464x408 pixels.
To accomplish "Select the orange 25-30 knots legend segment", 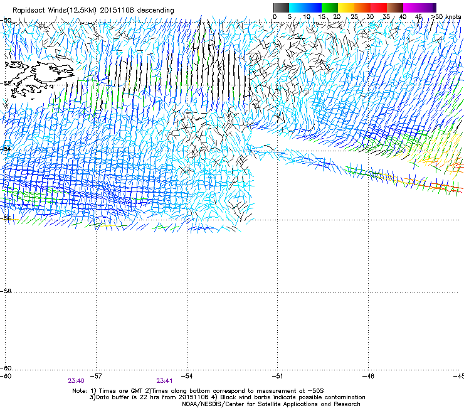I will tap(362, 8).
